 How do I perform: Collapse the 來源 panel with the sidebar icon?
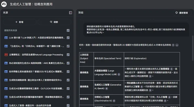[x=71, y=13]
